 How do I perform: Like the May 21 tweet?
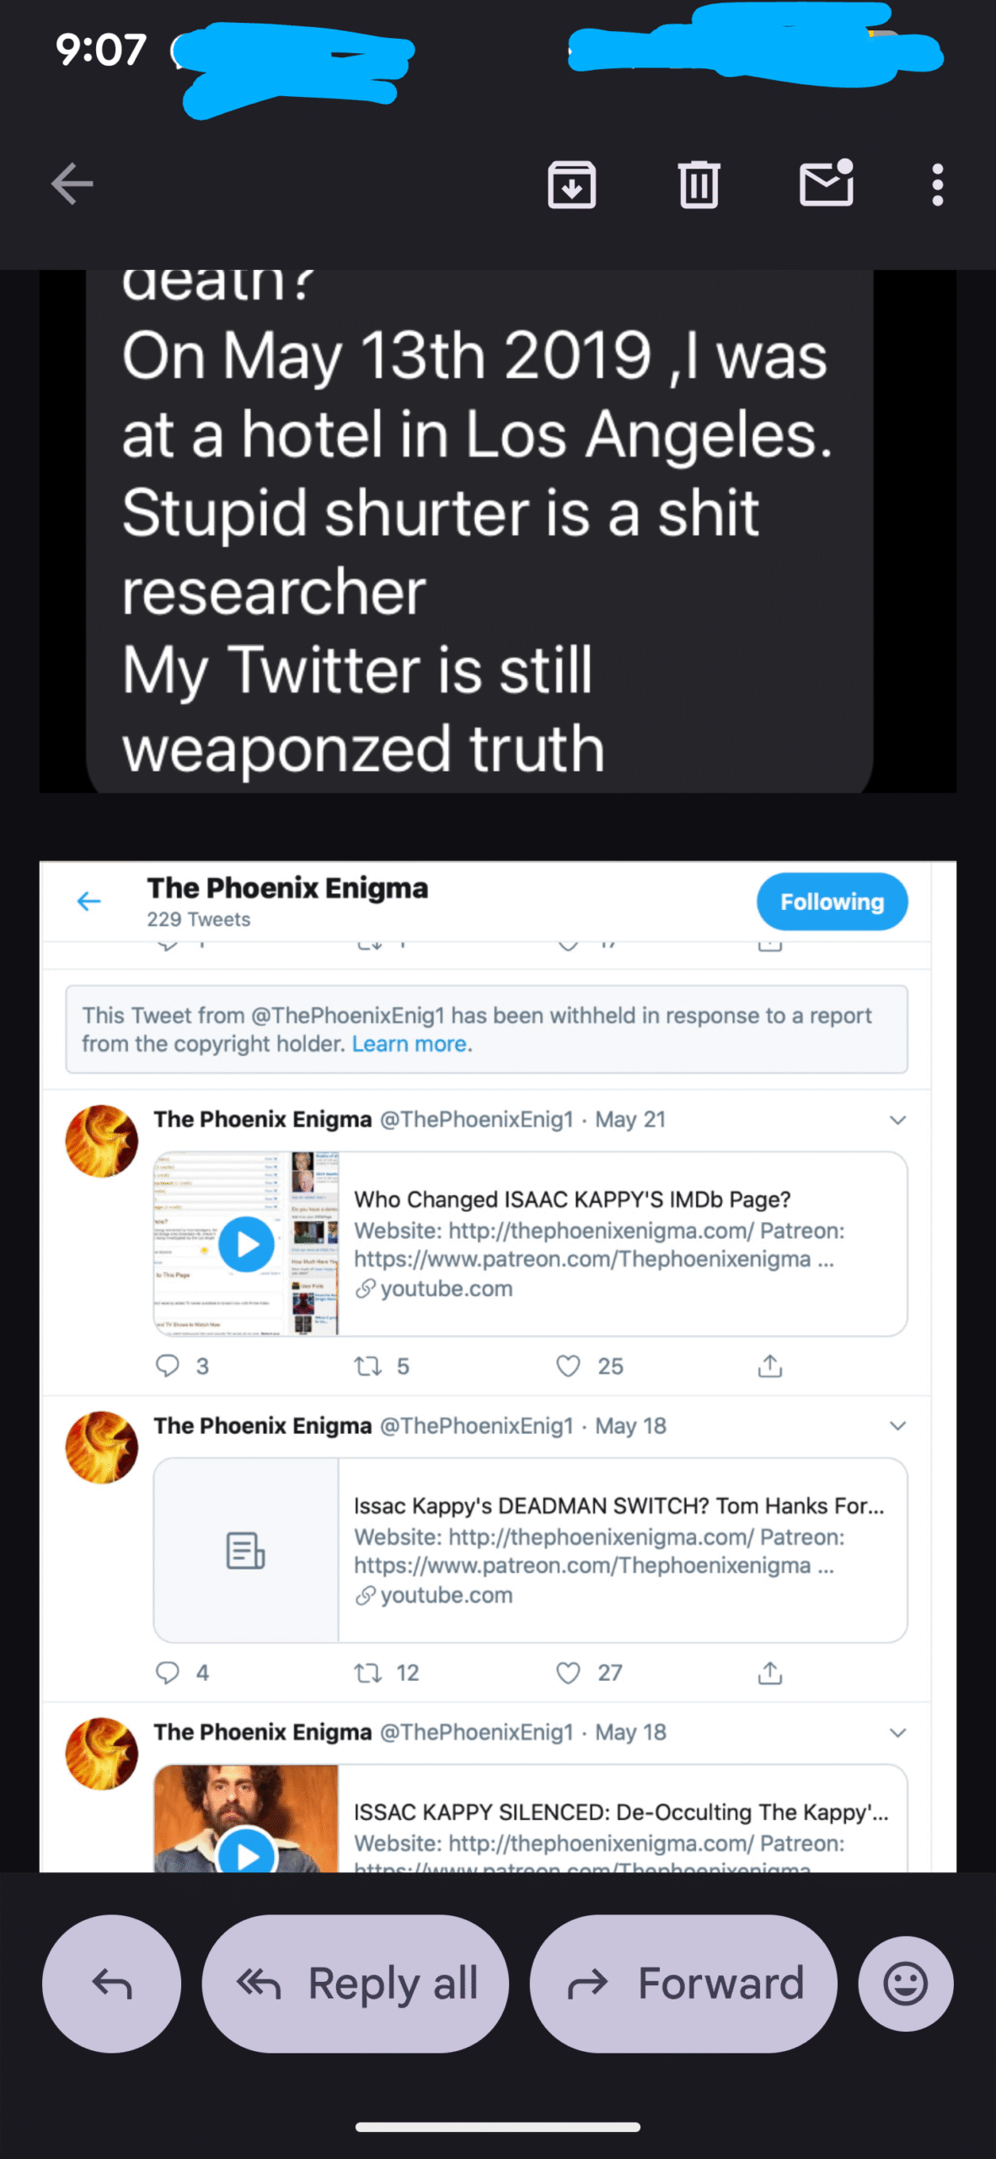click(569, 1366)
